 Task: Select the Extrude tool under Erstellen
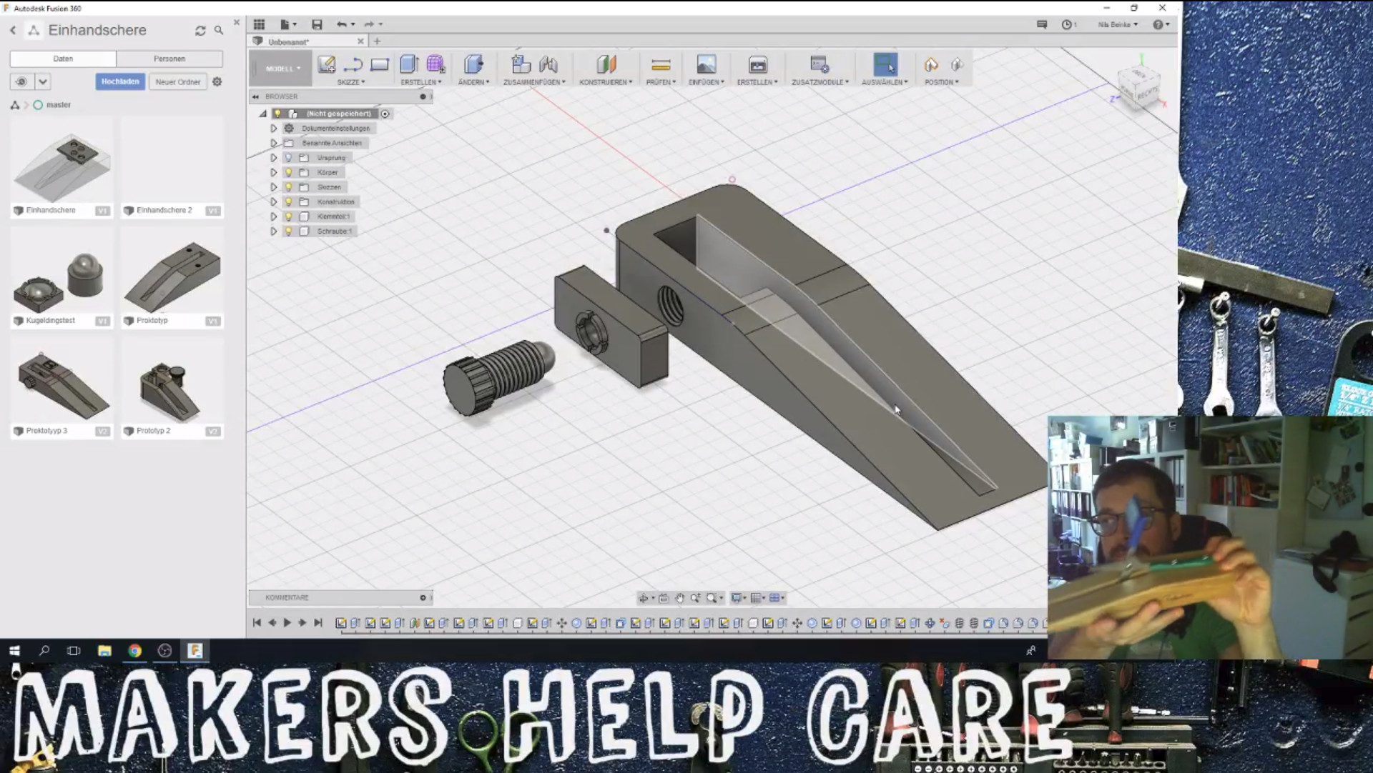pyautogui.click(x=409, y=65)
